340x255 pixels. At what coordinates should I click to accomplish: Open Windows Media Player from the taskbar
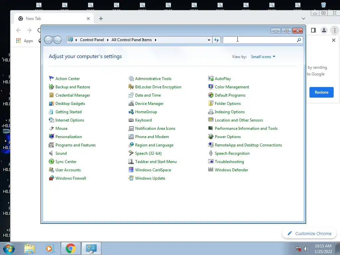(49, 248)
